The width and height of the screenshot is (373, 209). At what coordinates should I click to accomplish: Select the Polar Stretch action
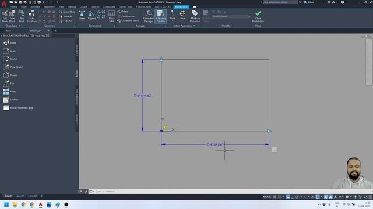13,67
